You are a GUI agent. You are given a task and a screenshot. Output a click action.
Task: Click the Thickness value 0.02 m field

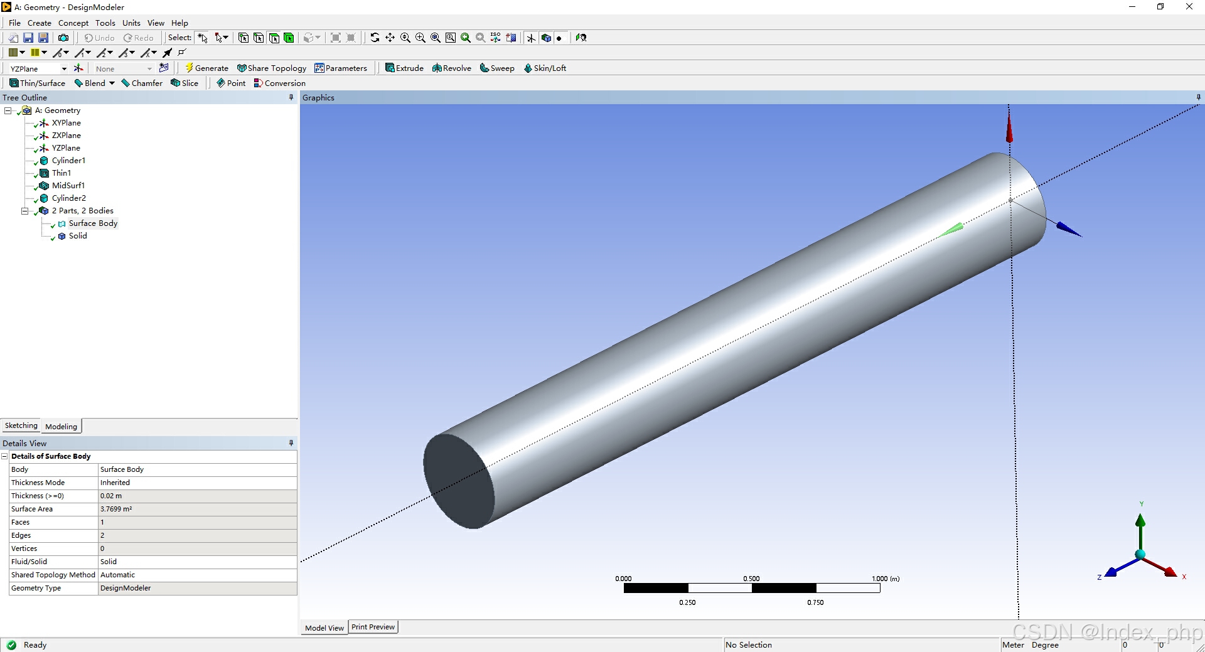(198, 496)
